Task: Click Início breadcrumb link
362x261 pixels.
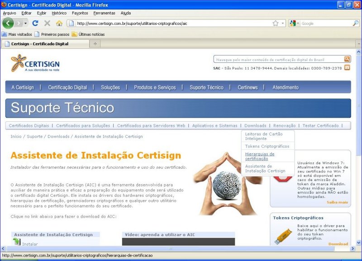Action: point(16,137)
